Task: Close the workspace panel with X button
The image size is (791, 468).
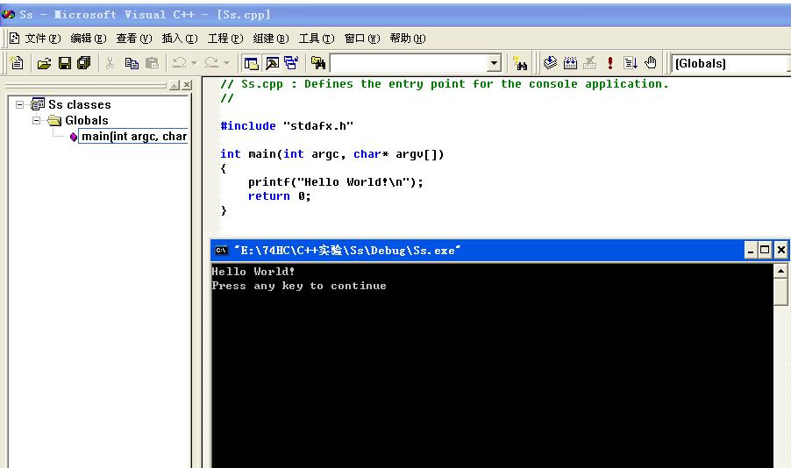Action: pyautogui.click(x=187, y=85)
